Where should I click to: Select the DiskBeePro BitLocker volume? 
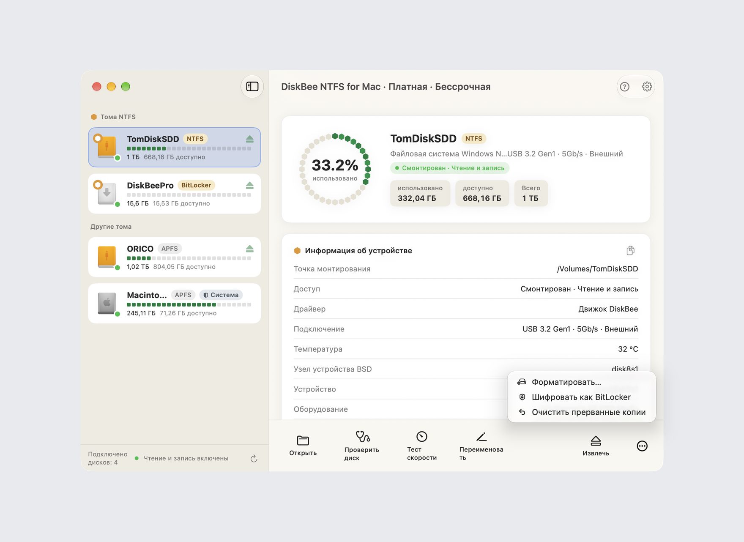tap(175, 194)
